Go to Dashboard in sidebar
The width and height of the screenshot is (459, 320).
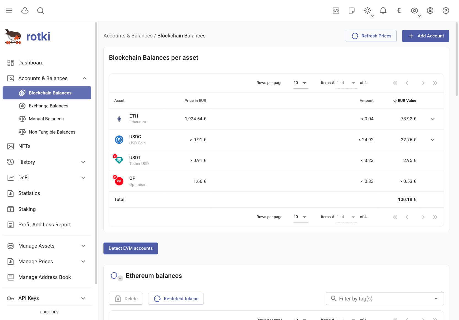(x=47, y=63)
